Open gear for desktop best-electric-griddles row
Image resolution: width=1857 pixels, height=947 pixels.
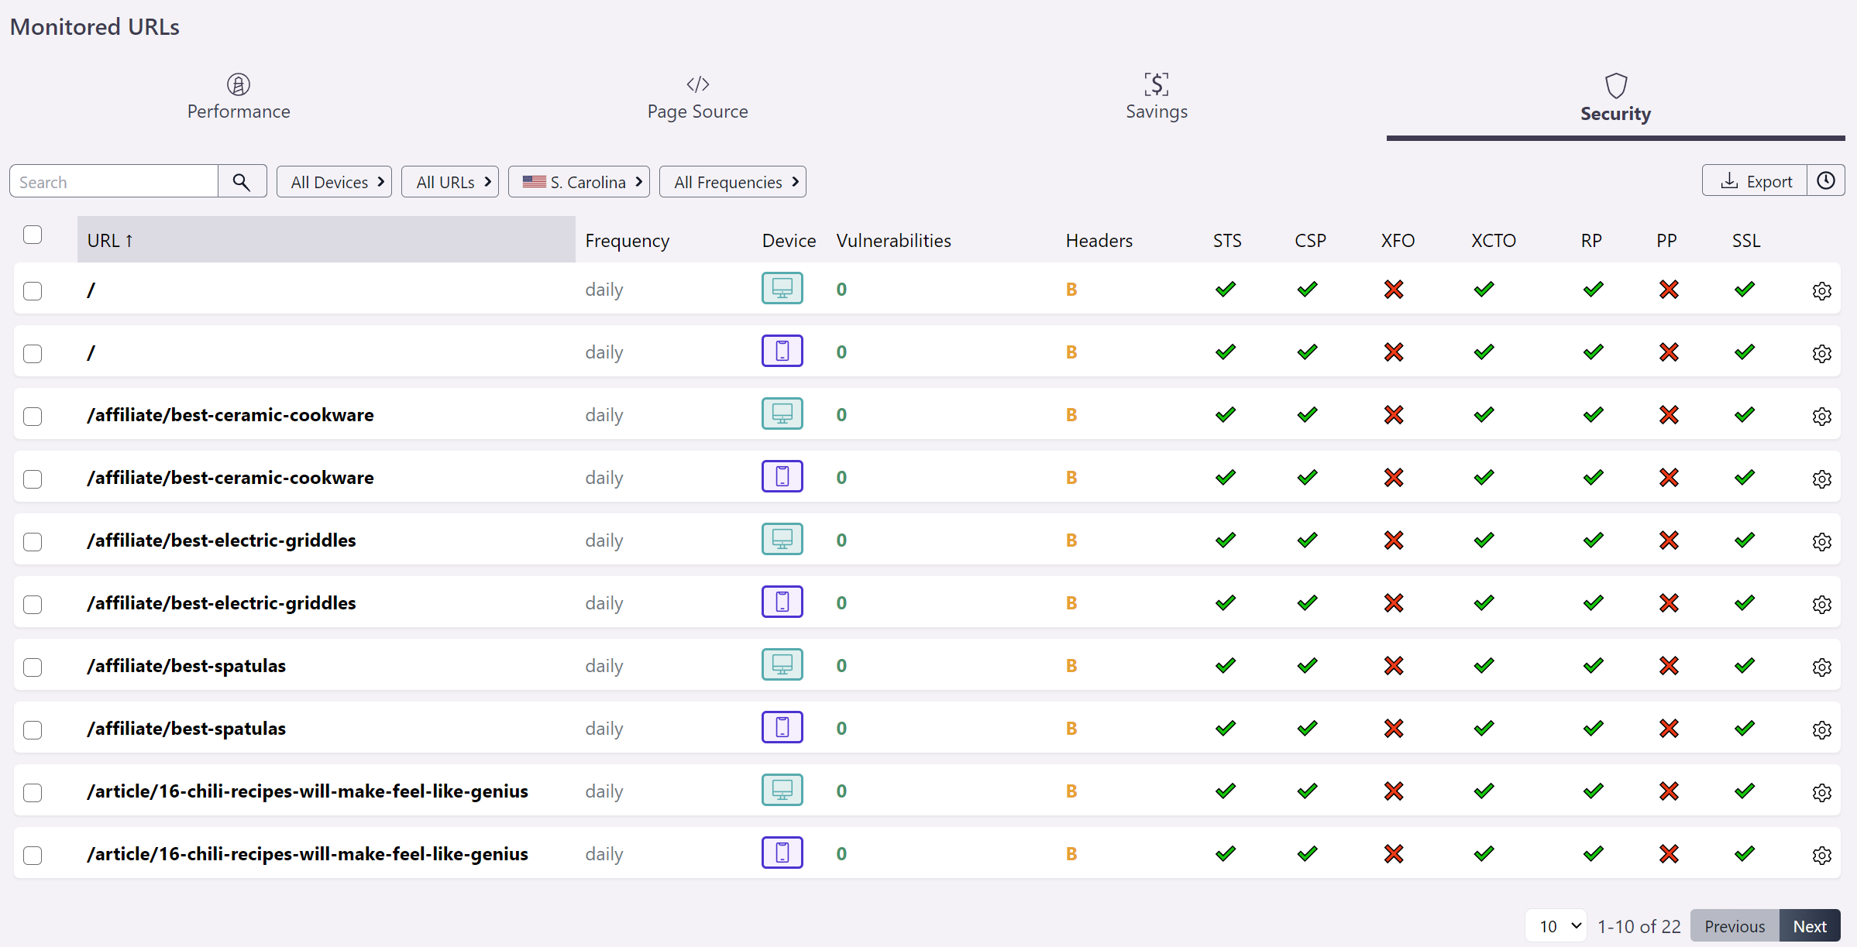(1821, 541)
